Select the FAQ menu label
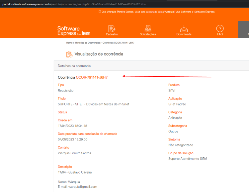Image resolution: width=249 pixels, height=192 pixels. [x=220, y=34]
